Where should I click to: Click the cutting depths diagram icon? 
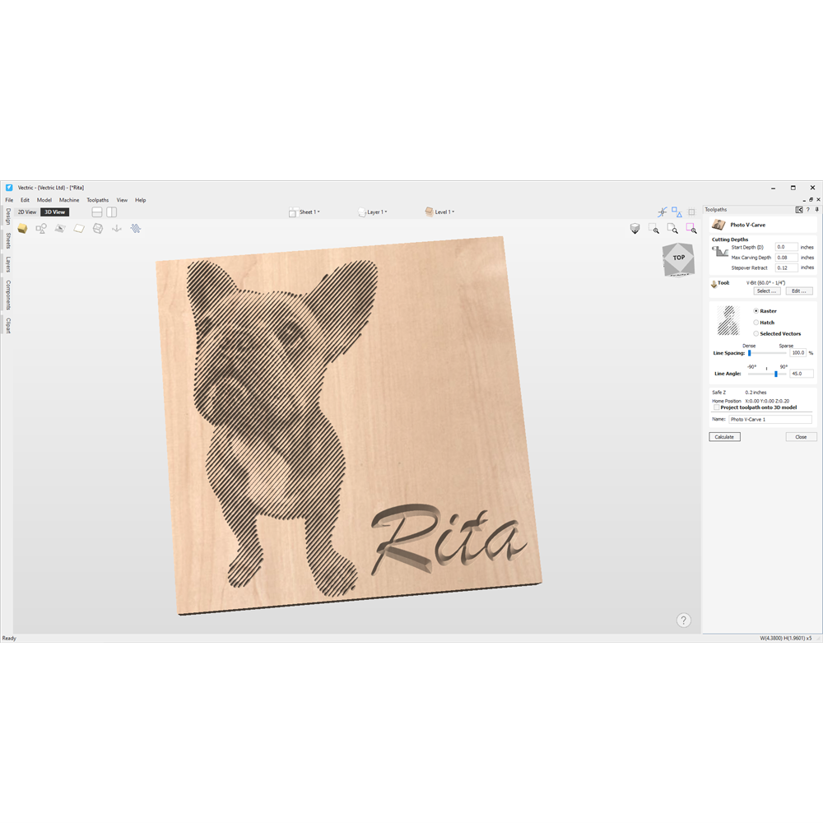720,252
